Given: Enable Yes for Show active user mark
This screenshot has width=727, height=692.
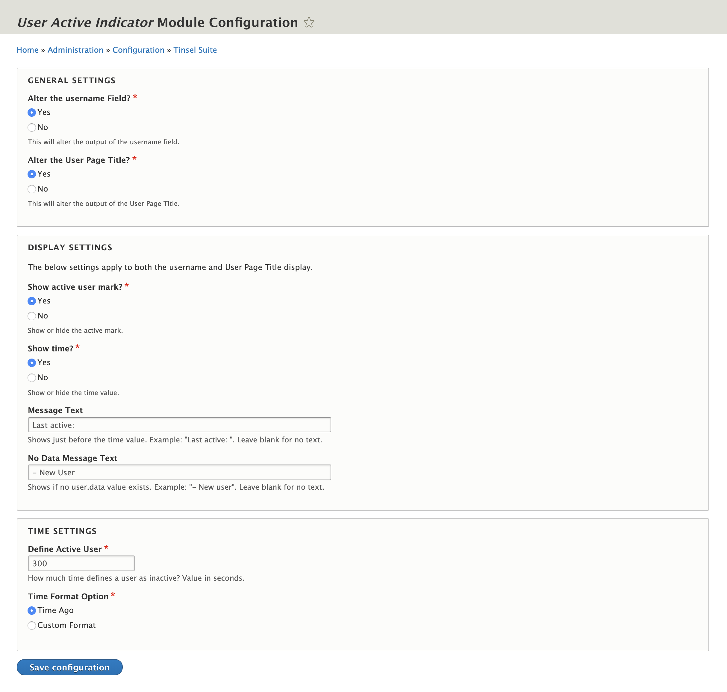Looking at the screenshot, I should pos(32,301).
